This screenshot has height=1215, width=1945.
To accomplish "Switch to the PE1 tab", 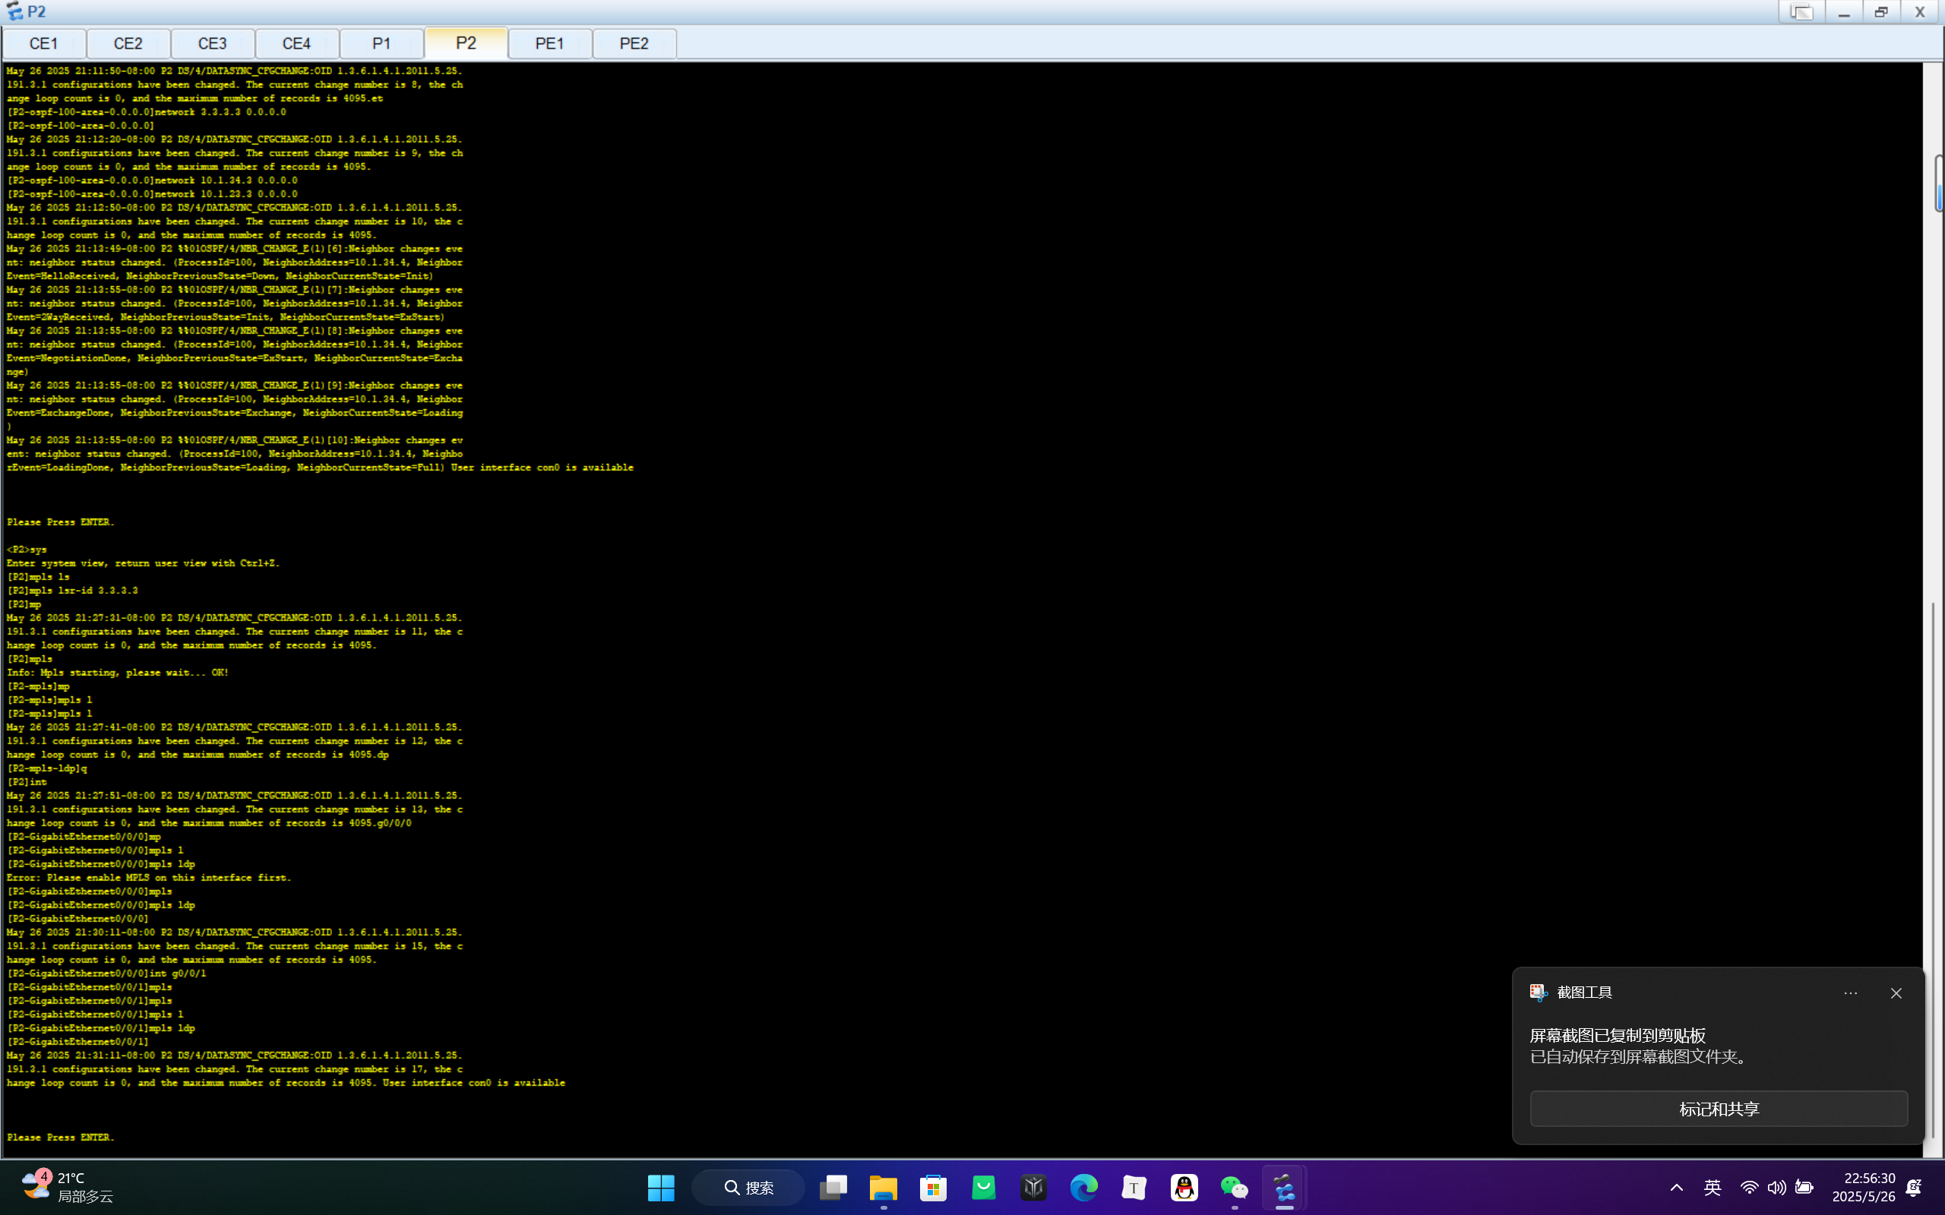I will tap(550, 43).
